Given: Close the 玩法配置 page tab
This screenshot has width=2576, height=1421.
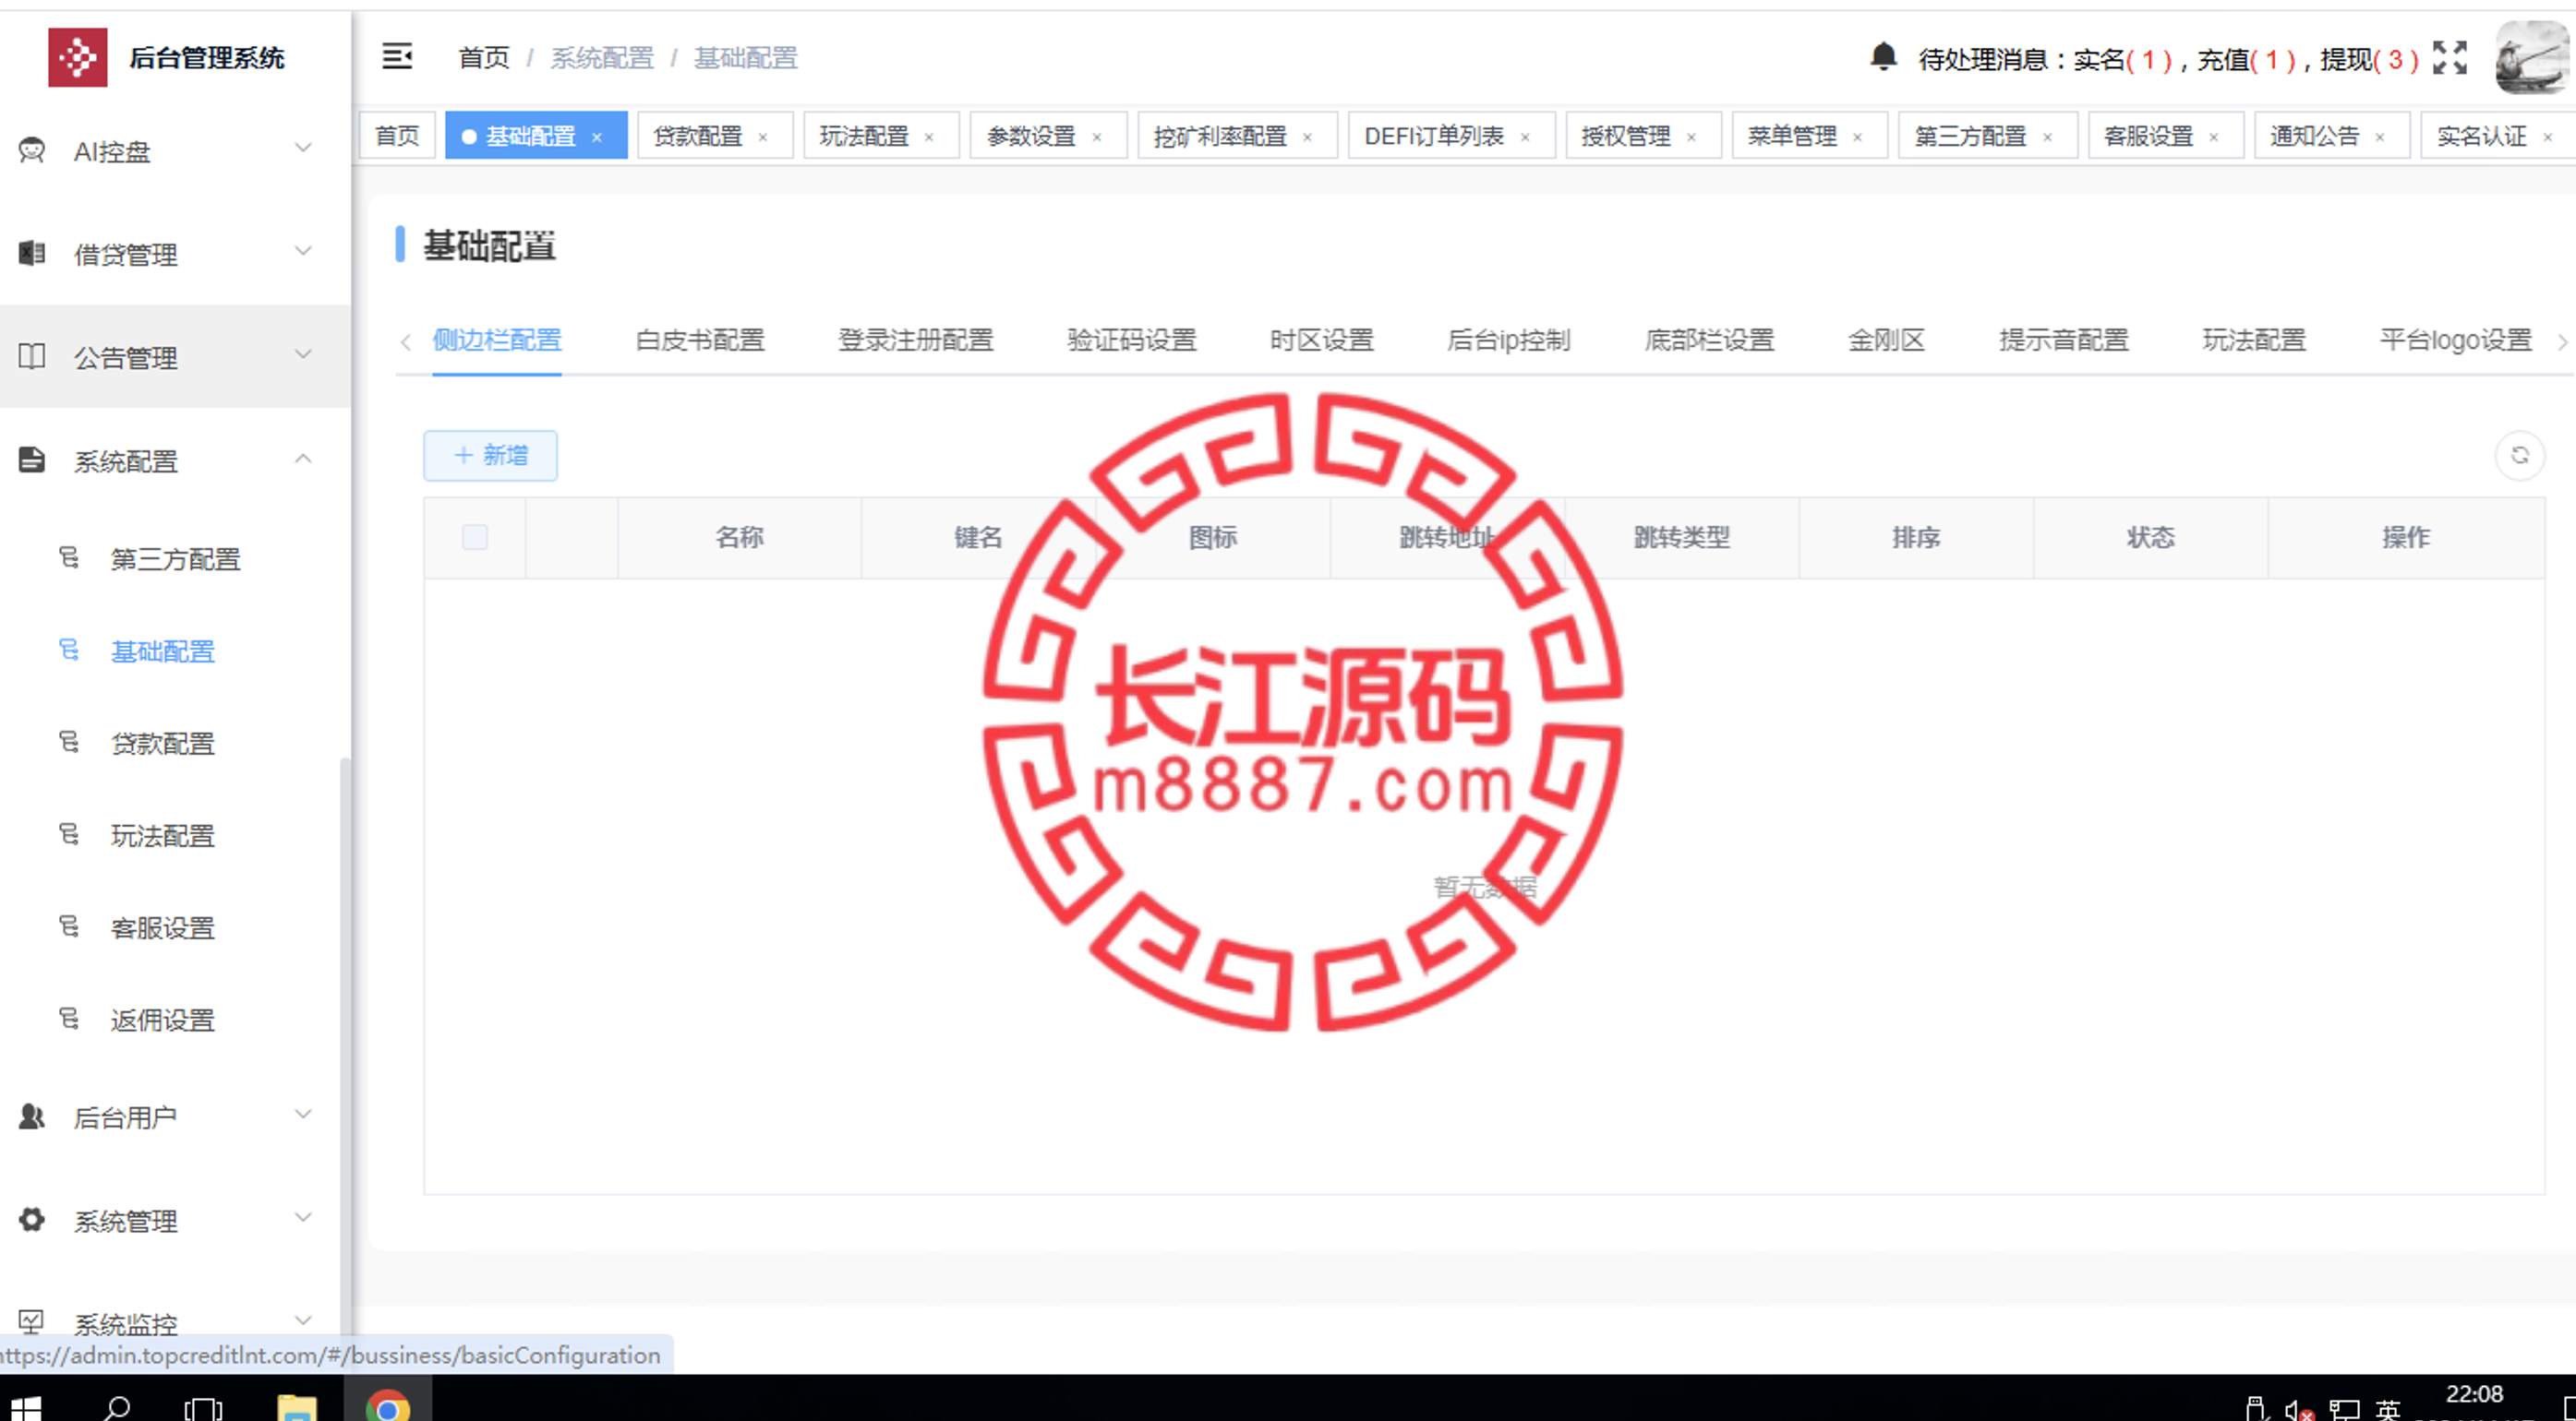Looking at the screenshot, I should tap(929, 137).
